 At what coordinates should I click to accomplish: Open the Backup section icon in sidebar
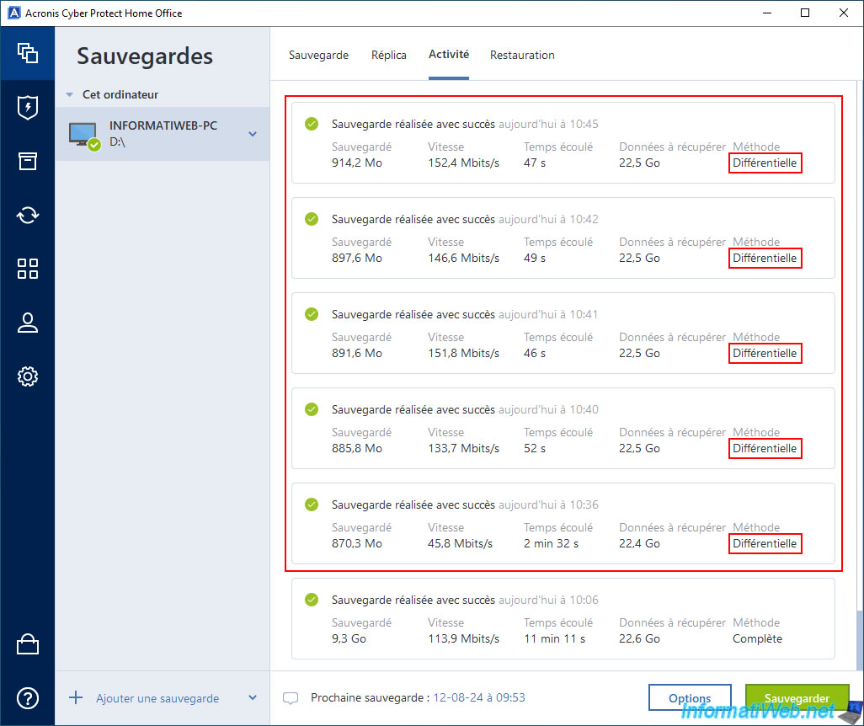click(28, 53)
